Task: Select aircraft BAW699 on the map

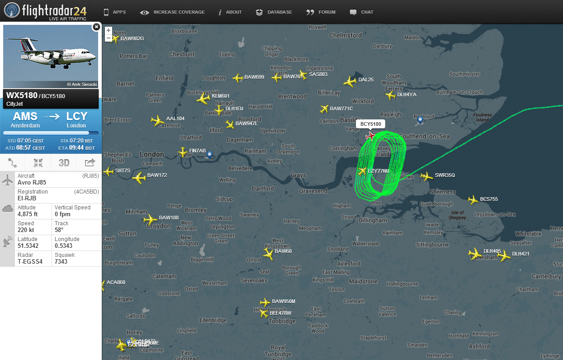Action: tap(238, 78)
